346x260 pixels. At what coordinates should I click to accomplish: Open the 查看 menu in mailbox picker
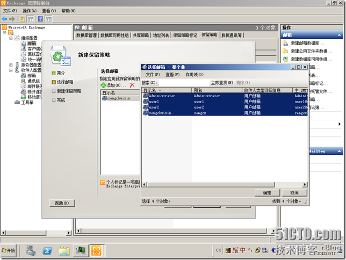click(x=172, y=75)
